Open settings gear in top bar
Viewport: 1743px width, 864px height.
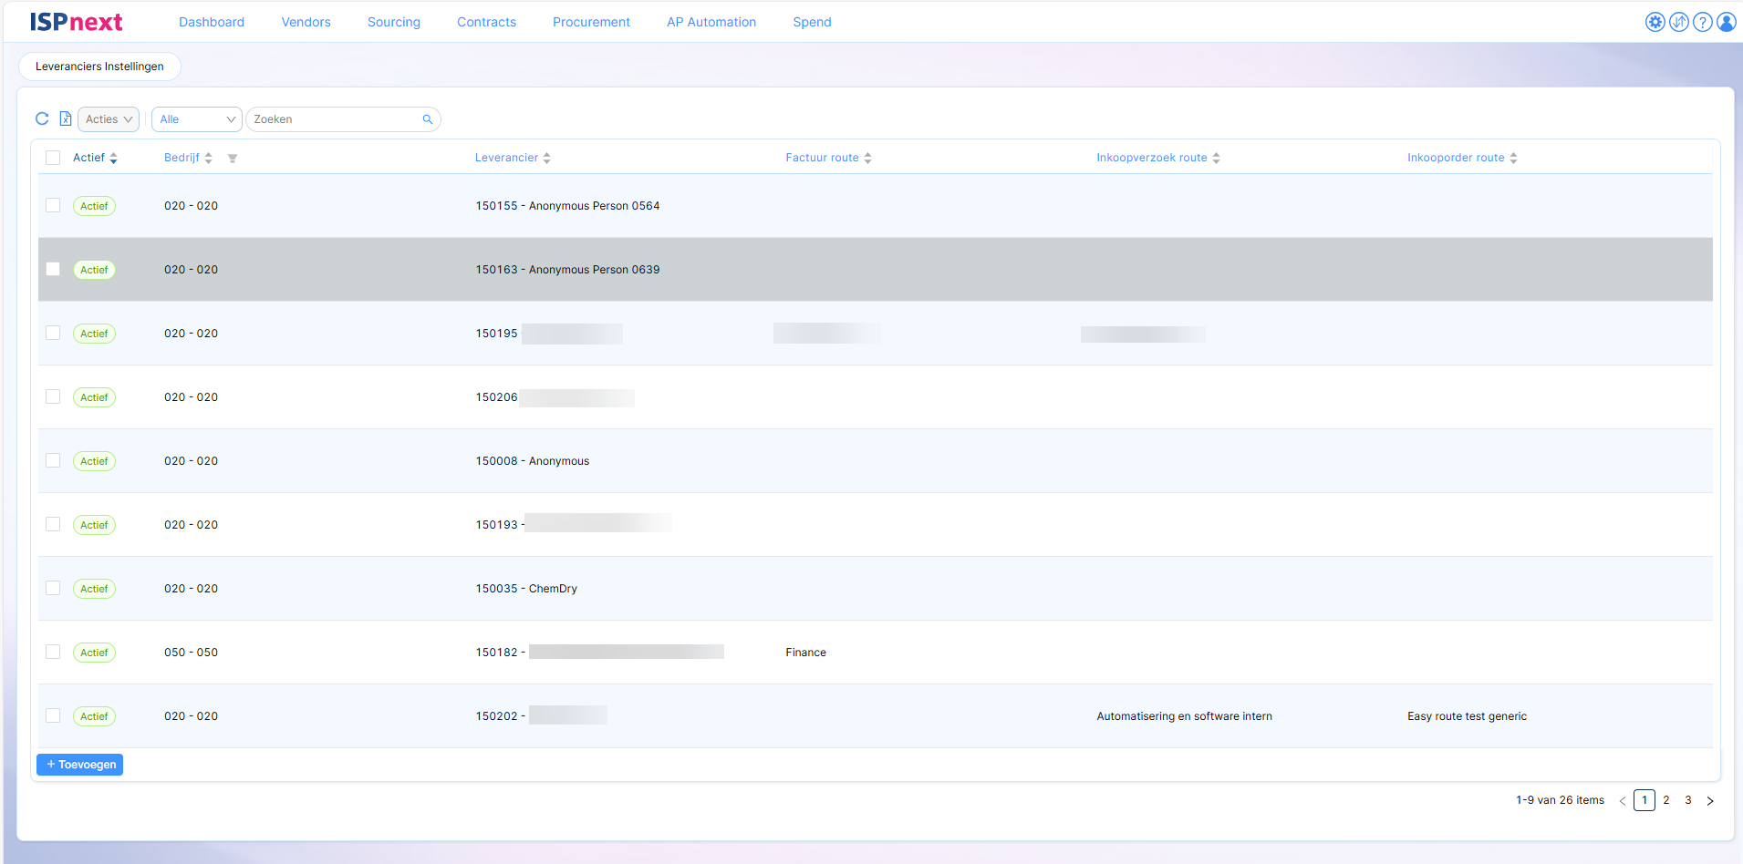(x=1655, y=22)
